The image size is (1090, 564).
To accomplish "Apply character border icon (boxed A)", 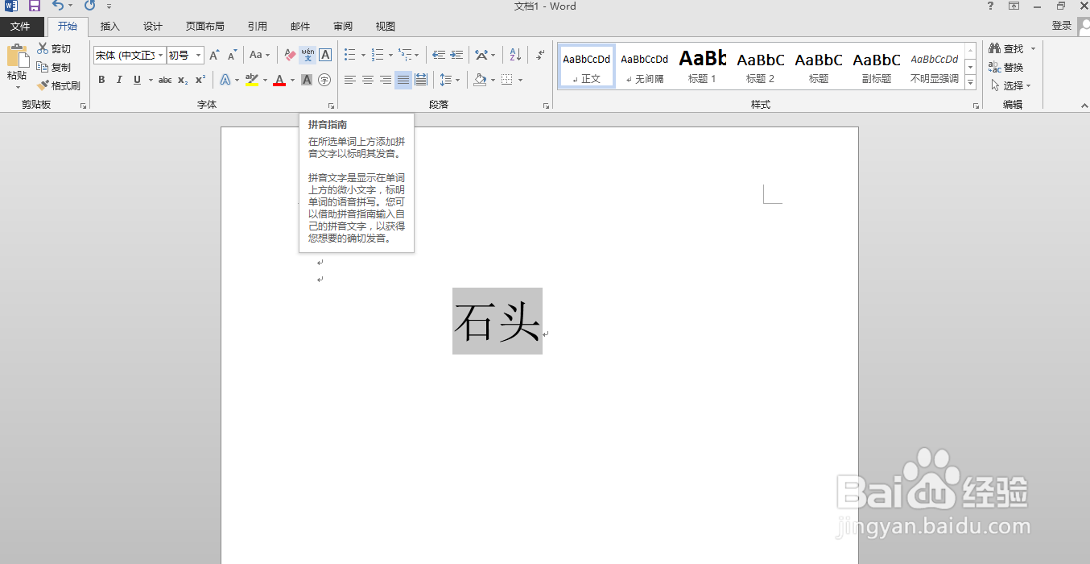I will coord(325,56).
